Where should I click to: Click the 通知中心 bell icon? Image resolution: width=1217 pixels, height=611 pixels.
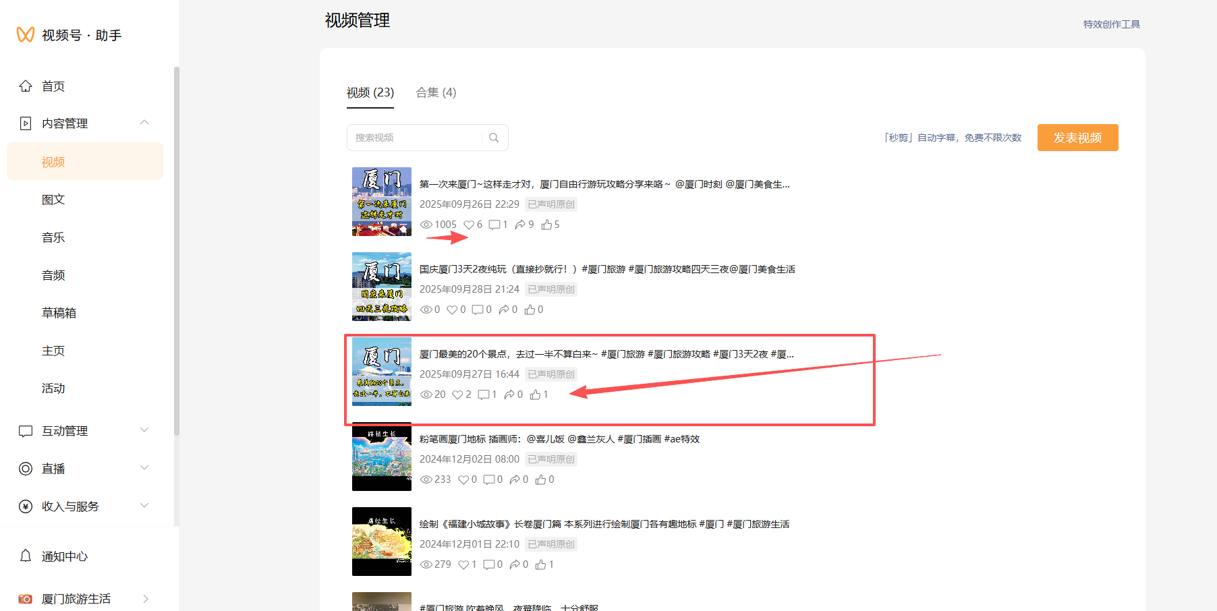(x=26, y=556)
